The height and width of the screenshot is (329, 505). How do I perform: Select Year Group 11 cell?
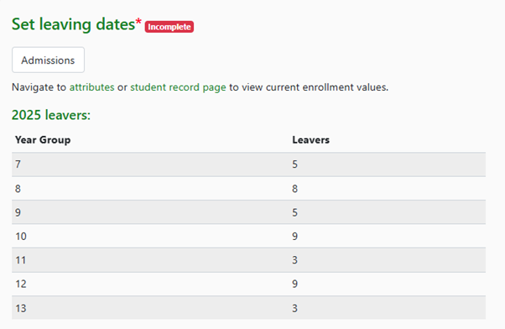[150, 260]
